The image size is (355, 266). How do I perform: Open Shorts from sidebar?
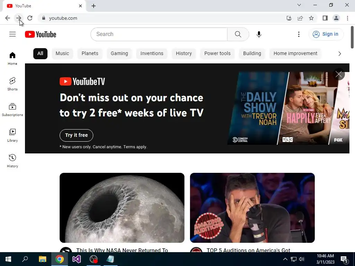[x=12, y=84]
